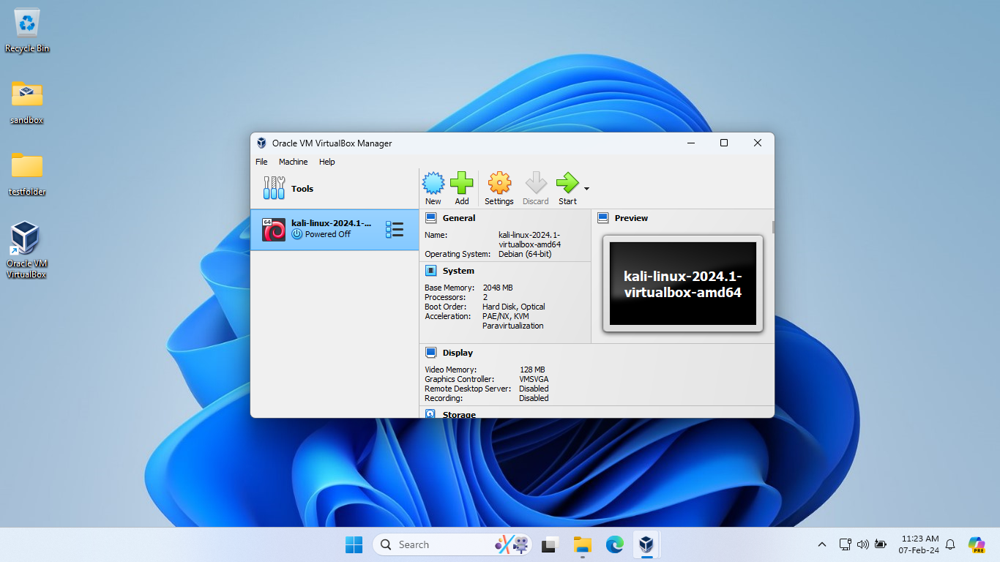1000x562 pixels.
Task: Select the testfolder desktop folder
Action: (27, 173)
